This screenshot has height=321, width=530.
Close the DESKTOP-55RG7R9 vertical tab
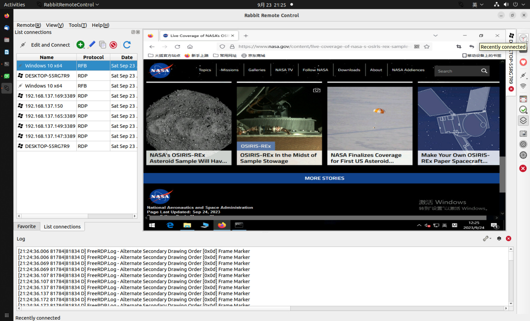[511, 89]
